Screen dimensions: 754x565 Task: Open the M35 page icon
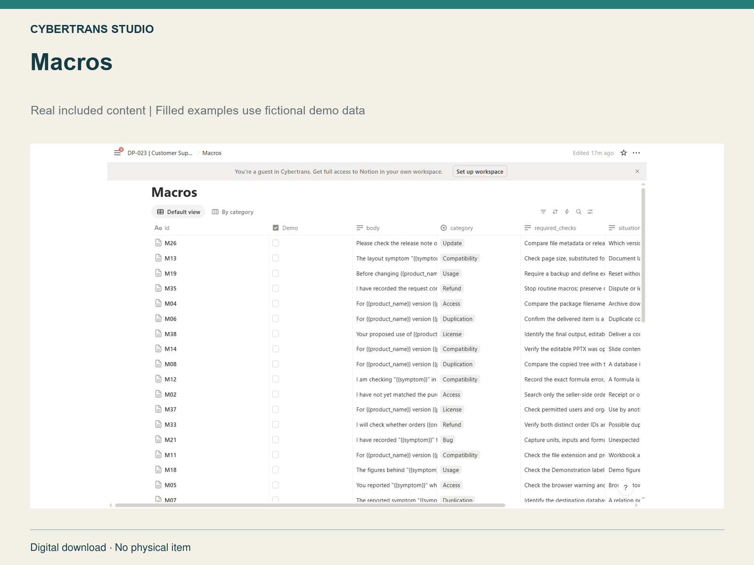pyautogui.click(x=158, y=288)
